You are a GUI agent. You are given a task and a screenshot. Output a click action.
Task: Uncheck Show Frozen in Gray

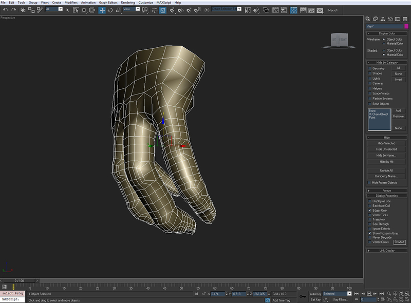[369, 233]
